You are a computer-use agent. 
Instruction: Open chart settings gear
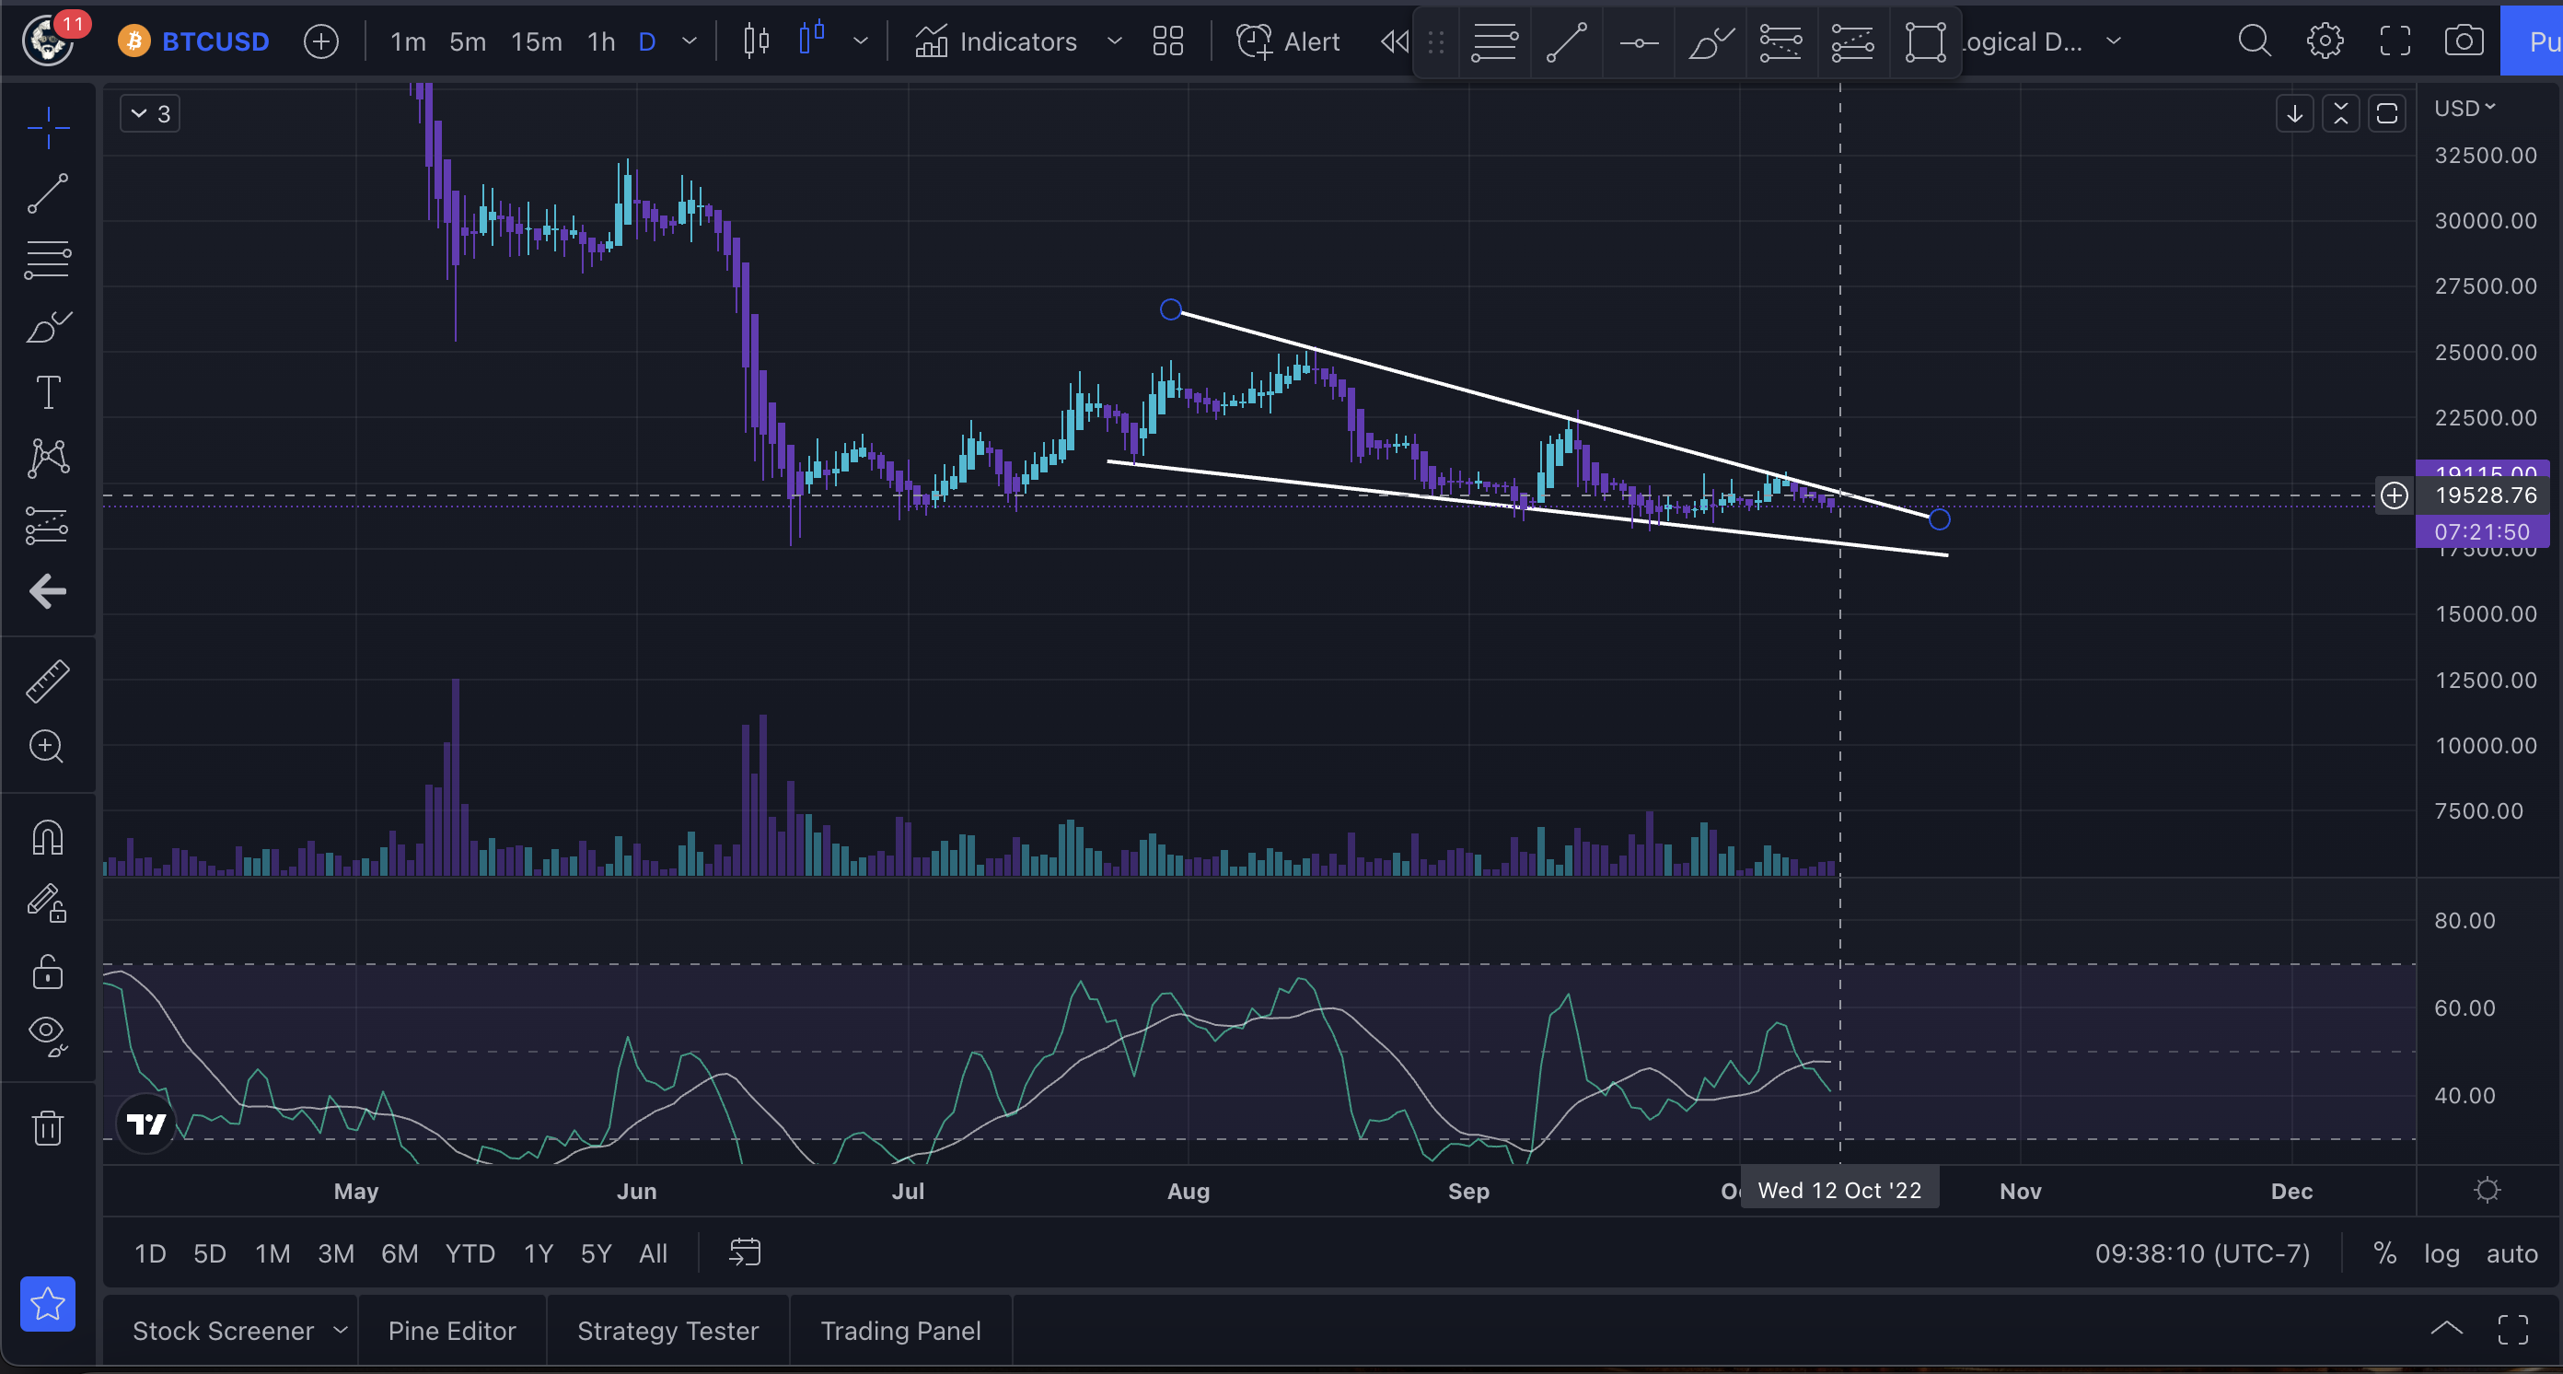(x=2325, y=41)
